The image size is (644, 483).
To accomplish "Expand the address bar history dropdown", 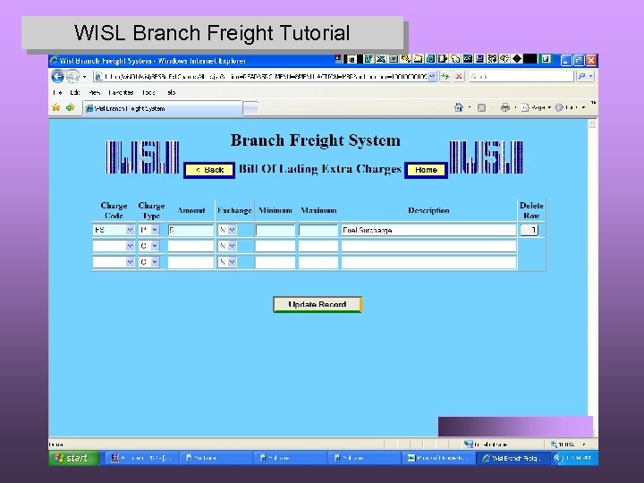I will [x=432, y=76].
